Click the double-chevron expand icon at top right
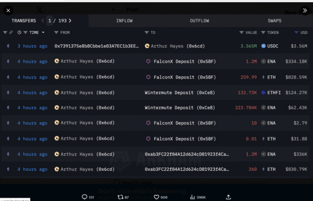 click(305, 10)
